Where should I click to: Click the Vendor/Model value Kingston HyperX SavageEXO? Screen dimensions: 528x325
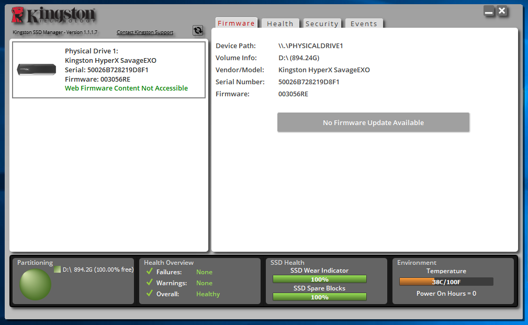[324, 70]
